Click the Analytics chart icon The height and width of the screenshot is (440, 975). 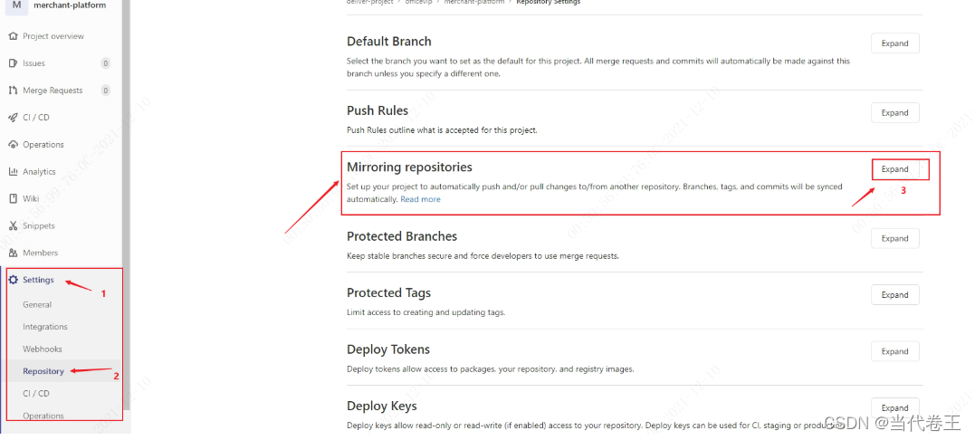coord(13,171)
